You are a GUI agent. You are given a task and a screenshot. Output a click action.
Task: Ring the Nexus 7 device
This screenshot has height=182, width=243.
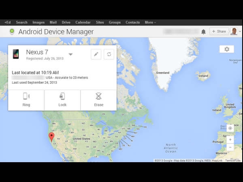pos(26,100)
